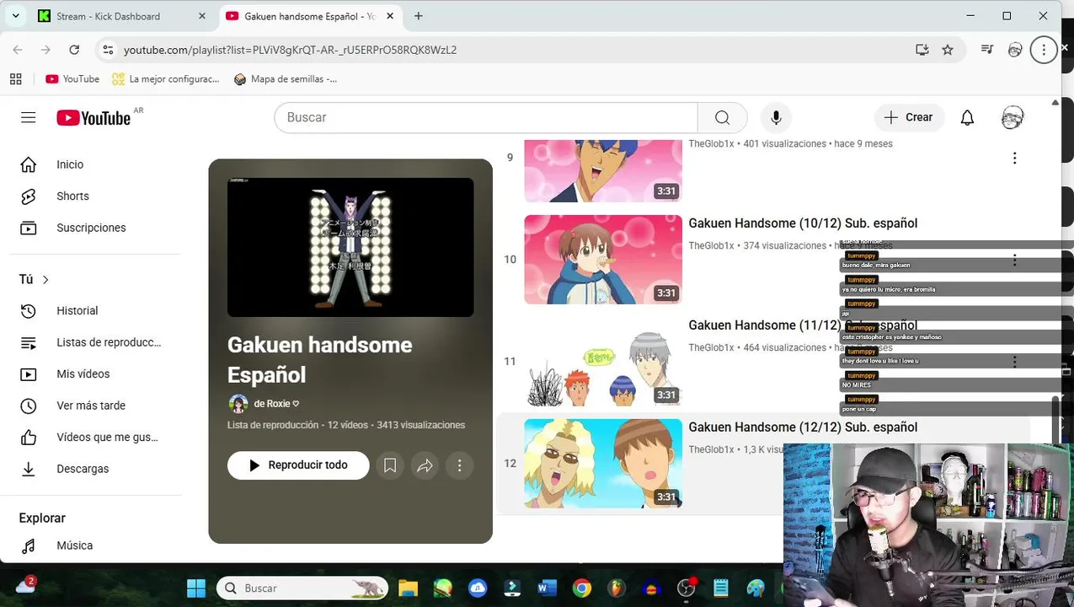The width and height of the screenshot is (1074, 607).
Task: Click the YouTube logo to go home
Action: (x=94, y=118)
